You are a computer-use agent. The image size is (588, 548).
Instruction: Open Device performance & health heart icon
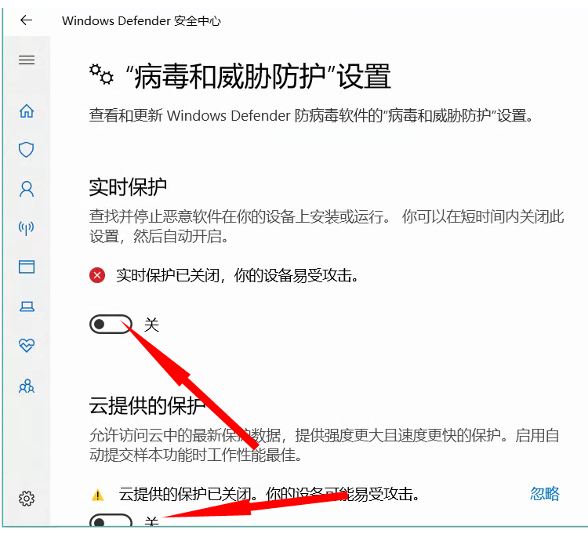coord(27,345)
